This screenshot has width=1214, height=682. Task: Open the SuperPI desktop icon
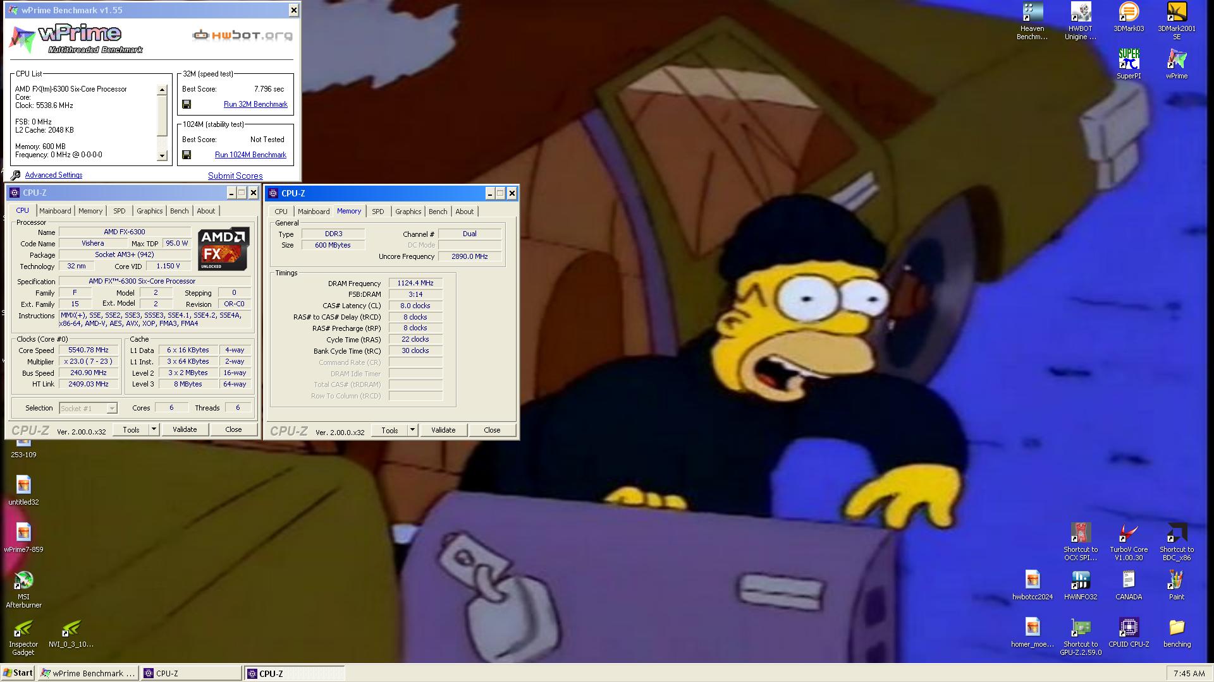click(1129, 64)
